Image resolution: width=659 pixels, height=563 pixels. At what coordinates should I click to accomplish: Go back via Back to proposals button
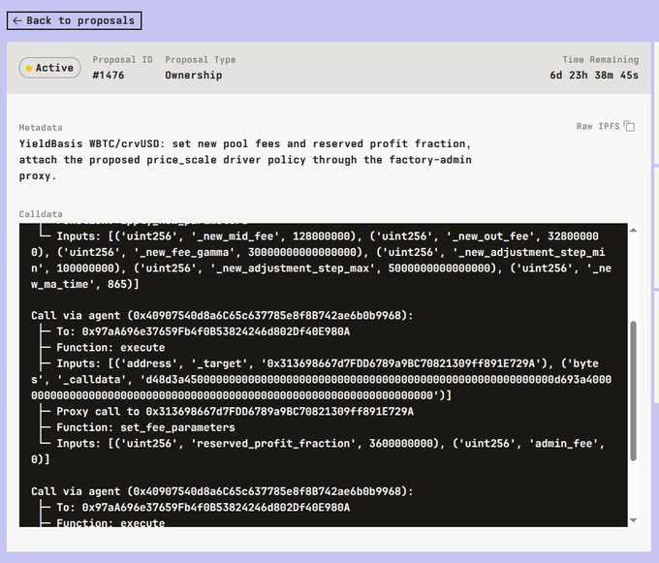(74, 20)
